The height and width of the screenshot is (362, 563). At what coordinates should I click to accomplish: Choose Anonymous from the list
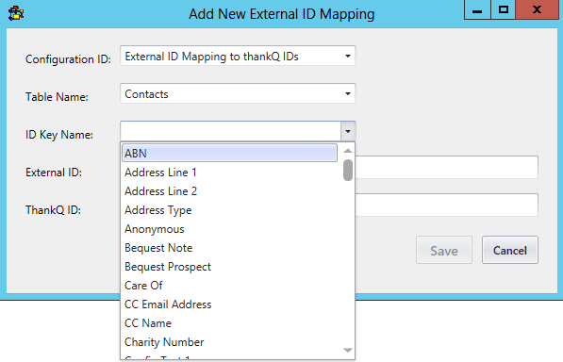[229, 229]
